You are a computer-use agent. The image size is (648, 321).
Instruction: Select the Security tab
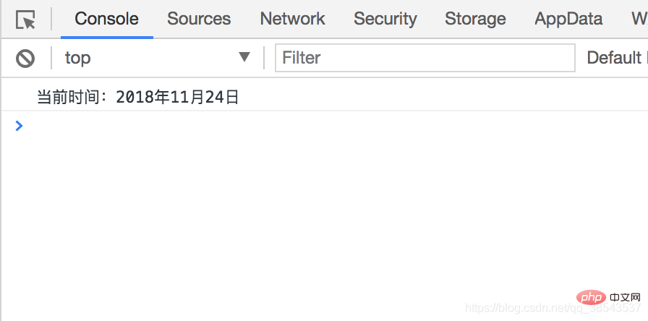click(385, 19)
